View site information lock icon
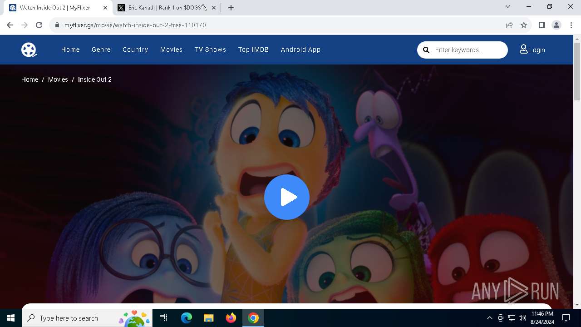581x327 pixels. click(x=57, y=25)
